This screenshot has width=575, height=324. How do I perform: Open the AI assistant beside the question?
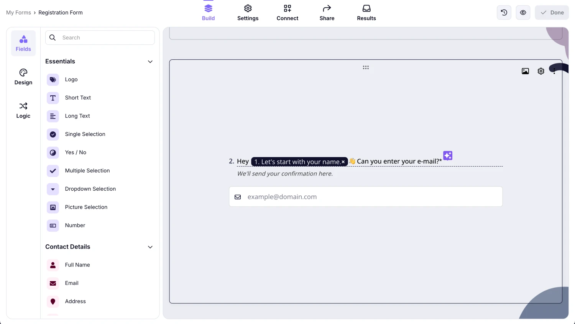[x=447, y=155]
